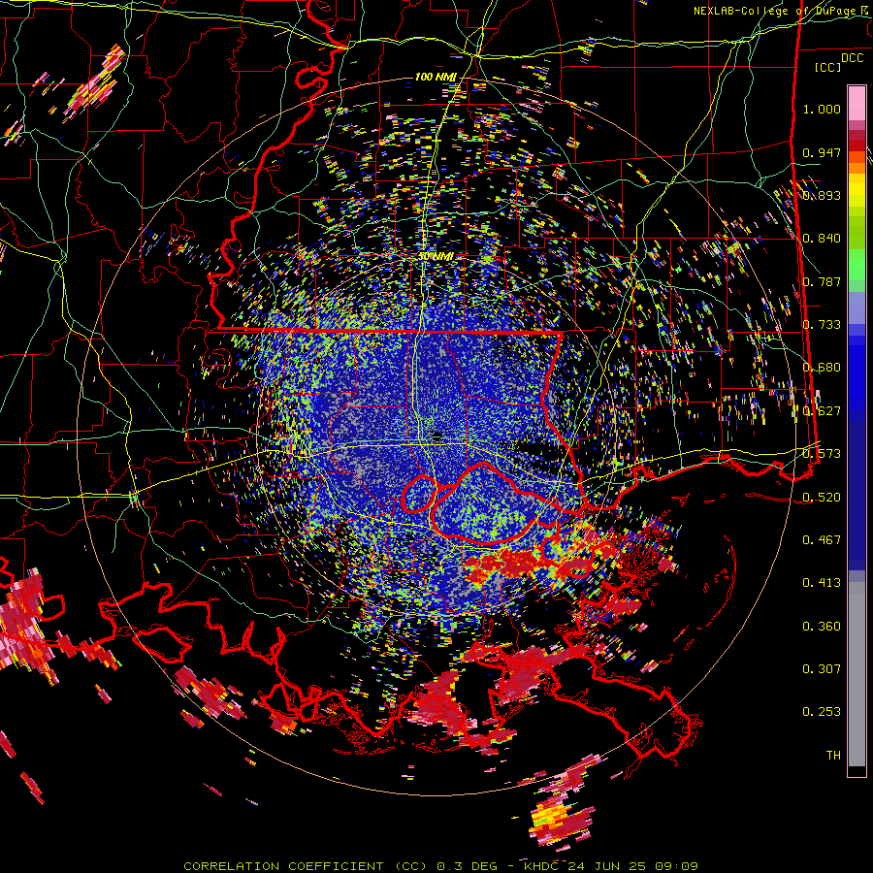Pick the yellow swatch in the color bar

(857, 190)
